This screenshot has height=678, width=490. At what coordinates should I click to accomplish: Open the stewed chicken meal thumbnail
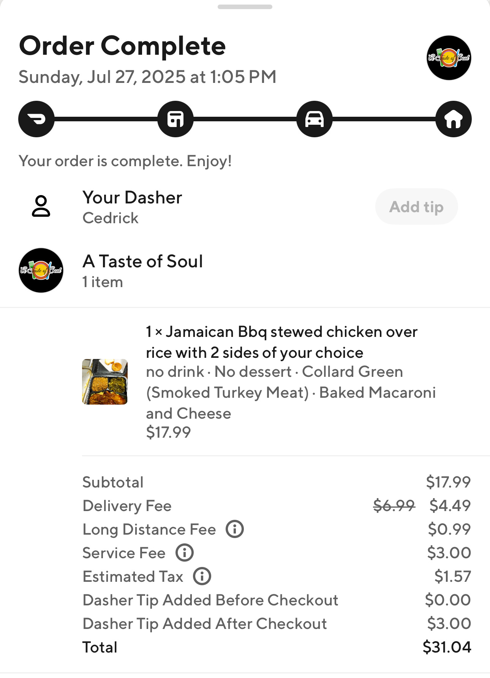click(105, 382)
